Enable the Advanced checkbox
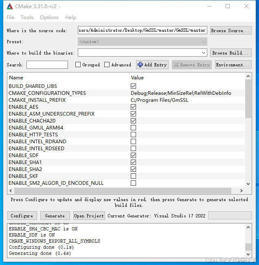The height and width of the screenshot is (265, 259). (107, 65)
